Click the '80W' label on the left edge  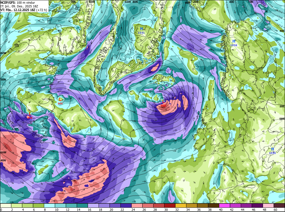(3, 53)
